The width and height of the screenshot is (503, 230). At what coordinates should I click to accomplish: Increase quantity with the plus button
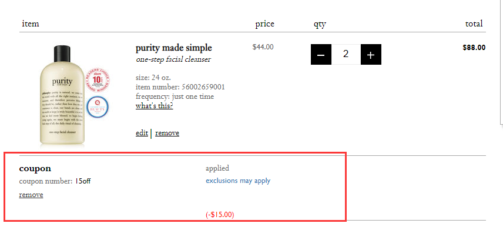(x=371, y=54)
